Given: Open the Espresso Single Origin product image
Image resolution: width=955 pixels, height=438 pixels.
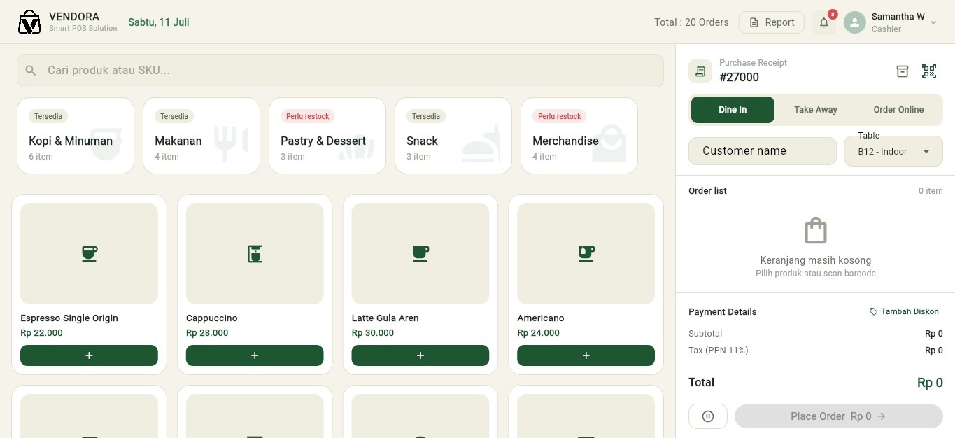Looking at the screenshot, I should [x=89, y=254].
